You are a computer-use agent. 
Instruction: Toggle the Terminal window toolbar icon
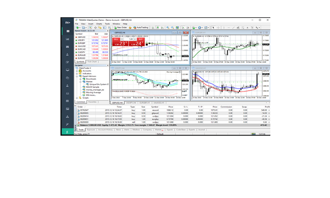click(104, 27)
